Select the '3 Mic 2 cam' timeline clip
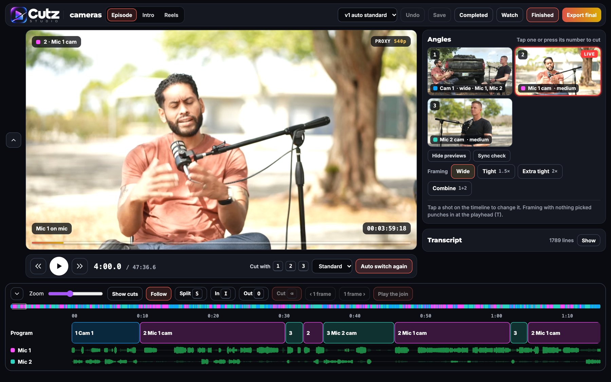 coord(358,333)
